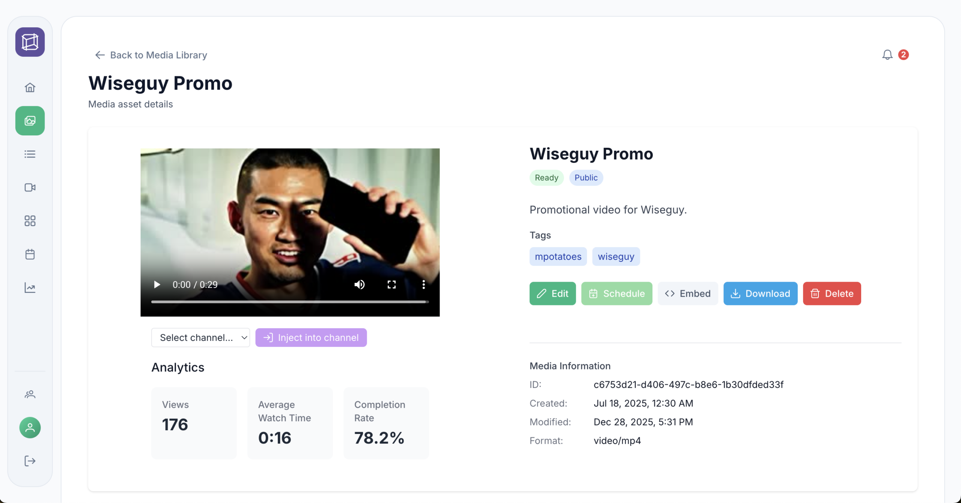Open the video camera sidebar icon
Image resolution: width=961 pixels, height=503 pixels.
30,188
